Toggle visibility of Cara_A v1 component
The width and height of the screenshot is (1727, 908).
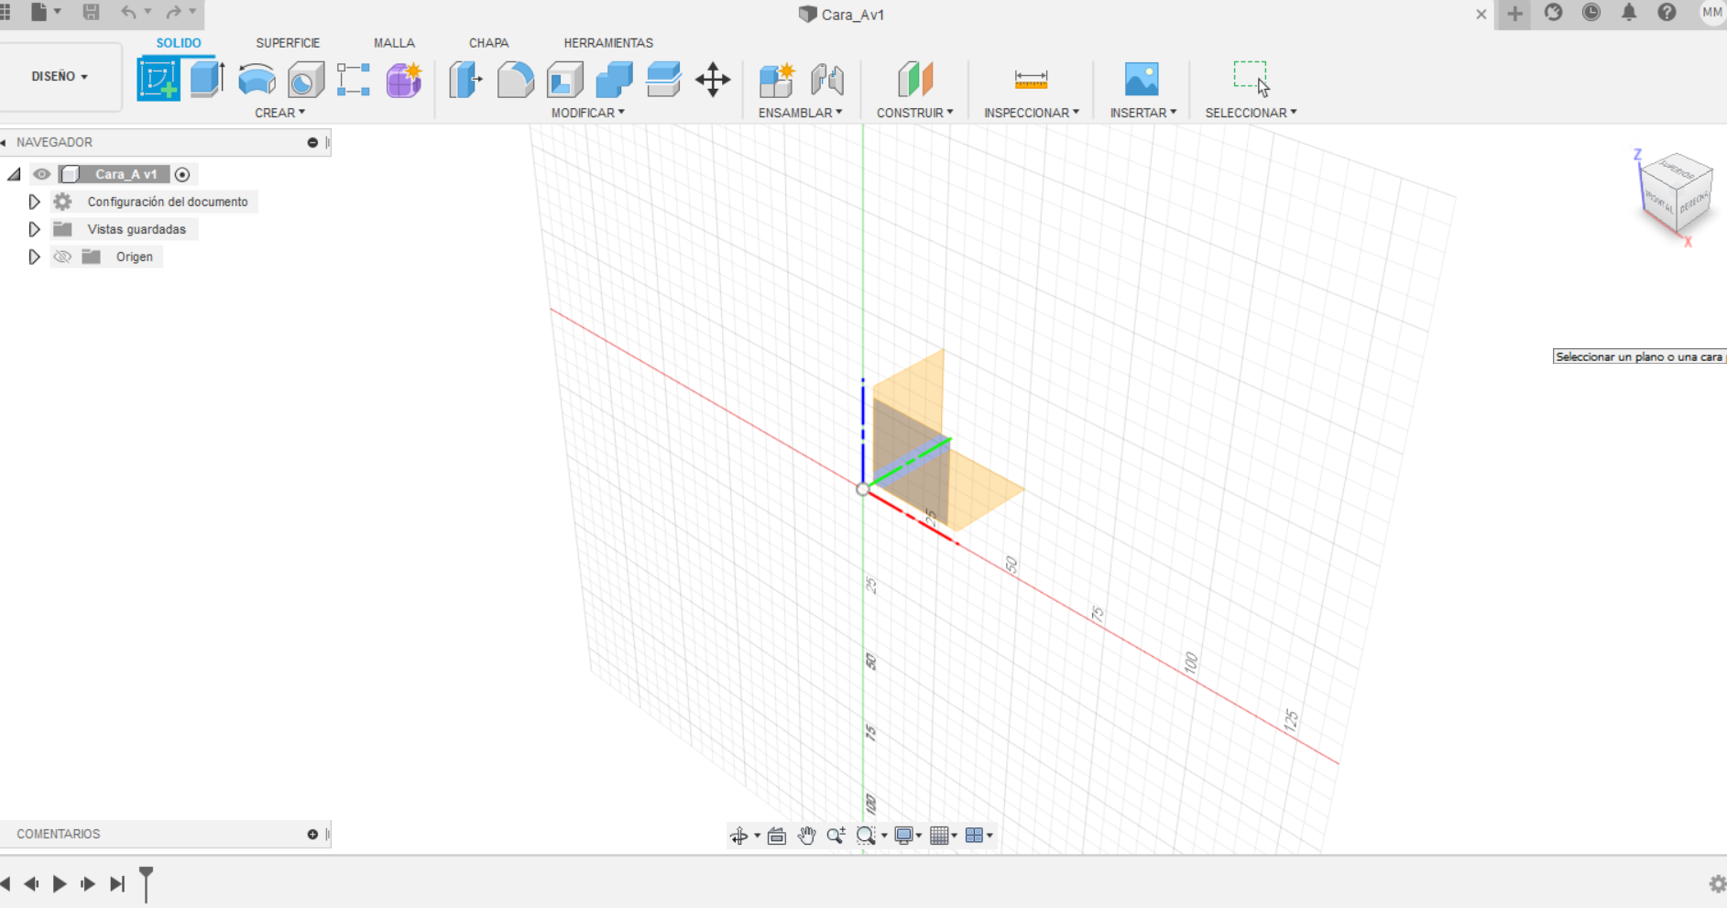click(41, 174)
